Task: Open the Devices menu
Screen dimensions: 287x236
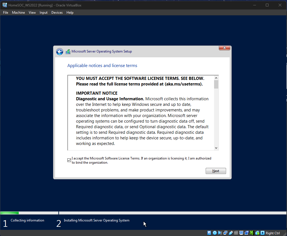Action: pos(57,13)
